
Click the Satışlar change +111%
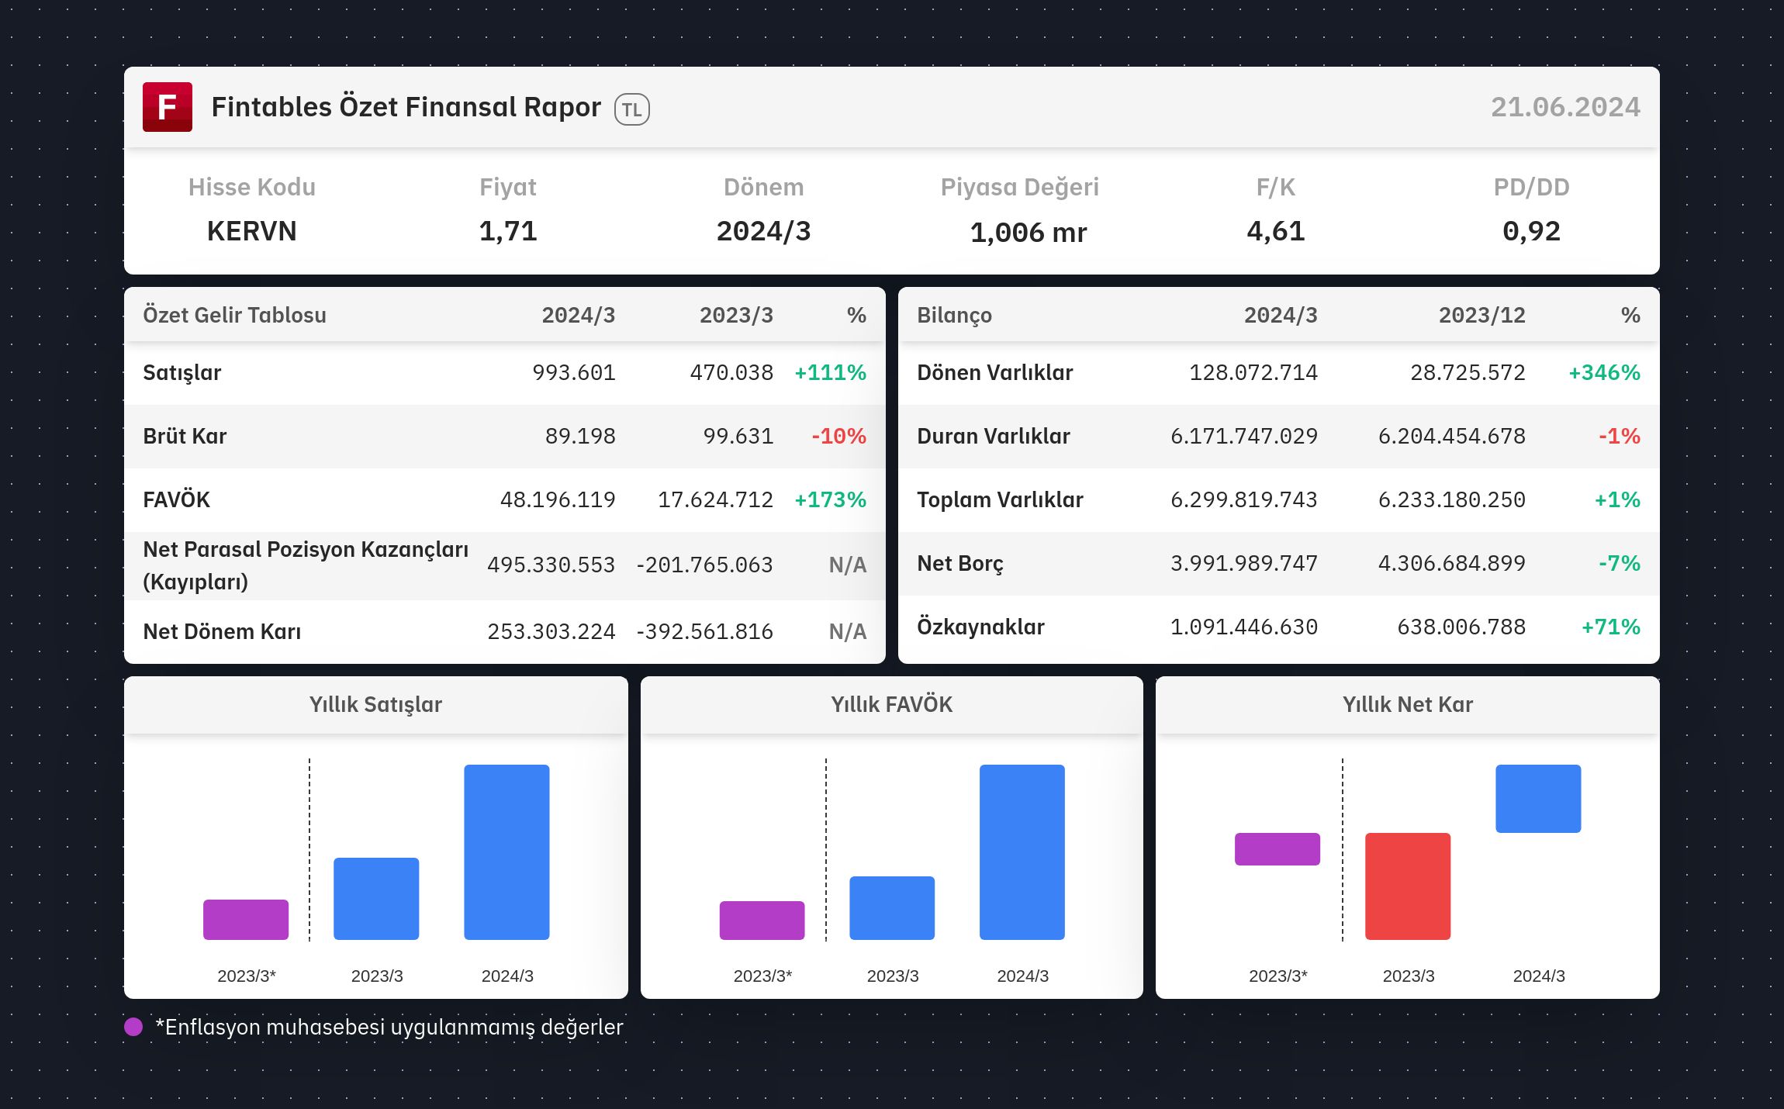click(830, 373)
